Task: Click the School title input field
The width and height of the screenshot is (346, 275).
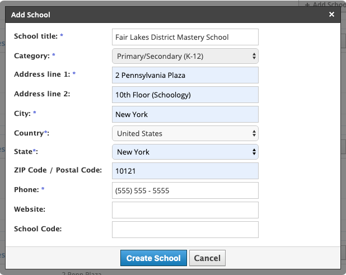Action: pyautogui.click(x=185, y=38)
